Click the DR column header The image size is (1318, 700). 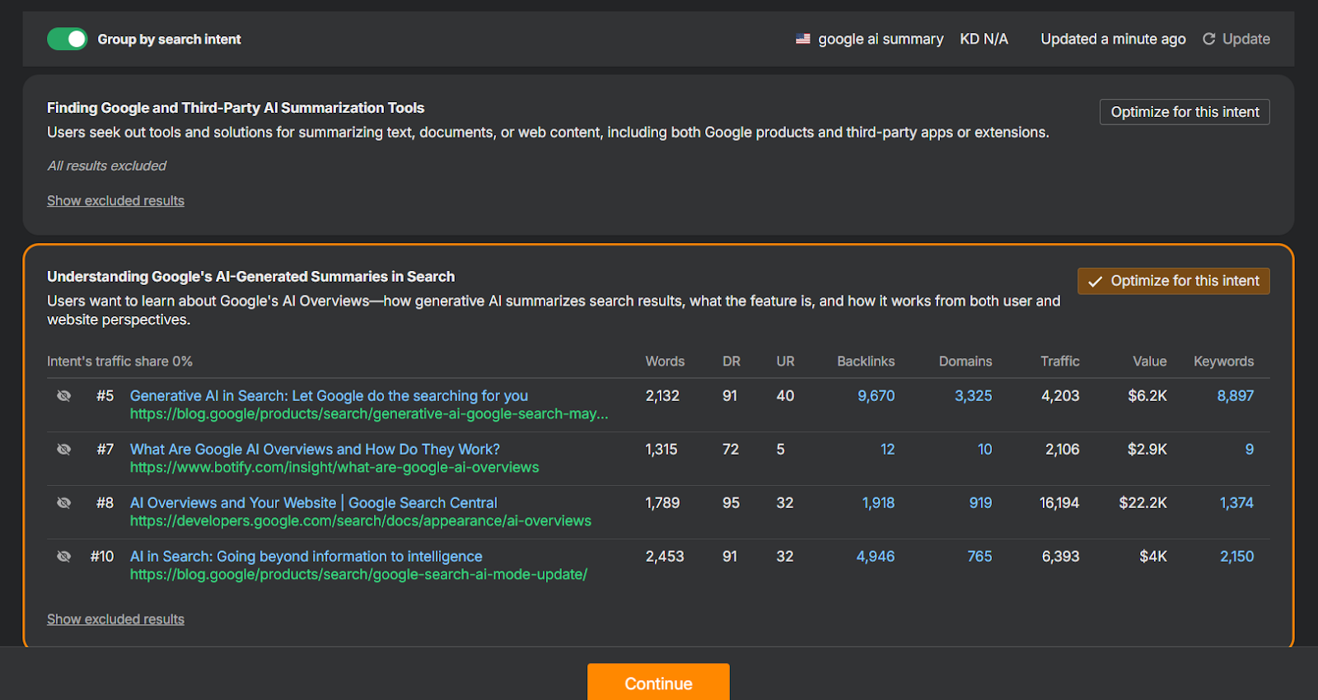(731, 362)
